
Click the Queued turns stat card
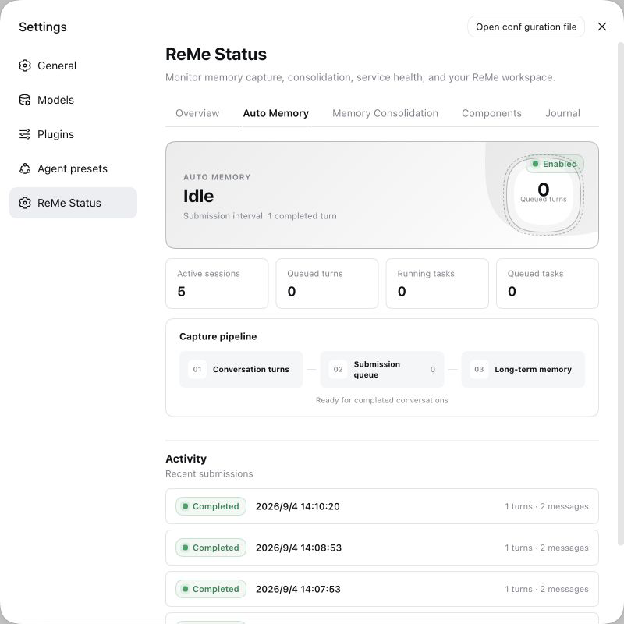tap(327, 283)
